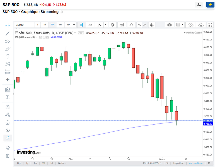The width and height of the screenshot is (220, 167).
Task: Select the text annotation tool
Action: tap(8, 56)
